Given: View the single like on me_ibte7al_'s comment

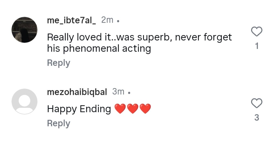Looking at the screenshot, I should (x=257, y=46).
